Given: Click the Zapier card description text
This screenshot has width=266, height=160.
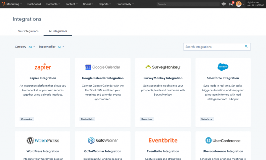Looking at the screenshot, I should (x=43, y=90).
